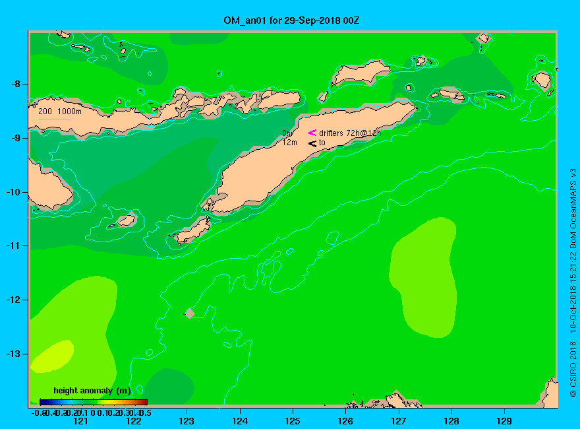
Task: Click the latitude label -9
Action: [x=15, y=138]
